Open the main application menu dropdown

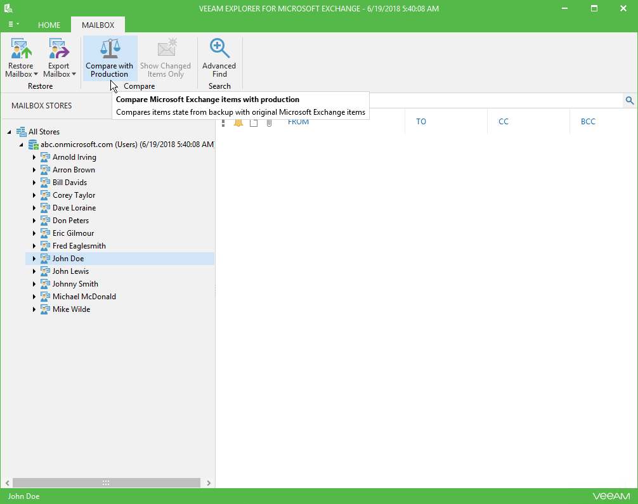13,24
